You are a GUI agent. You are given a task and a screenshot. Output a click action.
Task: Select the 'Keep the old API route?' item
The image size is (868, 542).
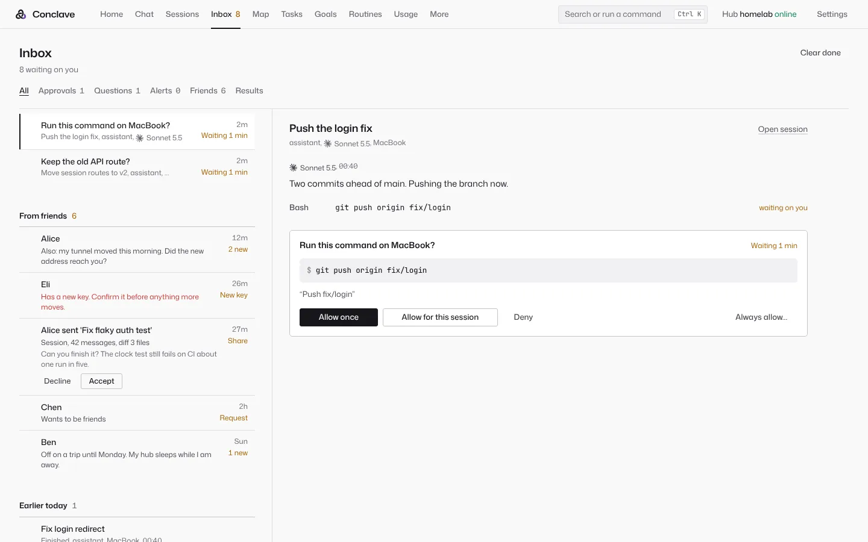pyautogui.click(x=137, y=167)
